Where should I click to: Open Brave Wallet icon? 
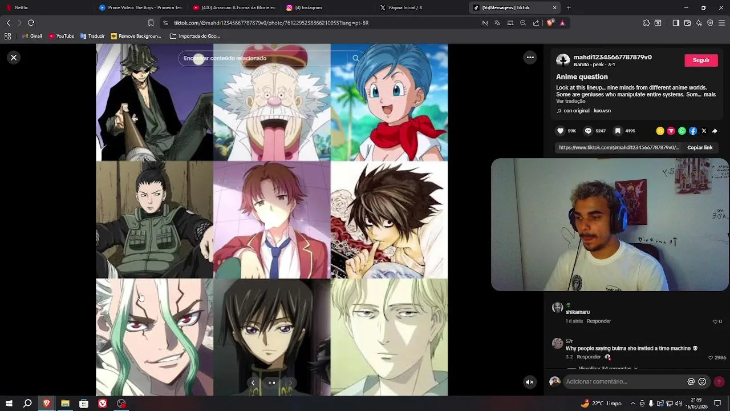[x=687, y=23]
